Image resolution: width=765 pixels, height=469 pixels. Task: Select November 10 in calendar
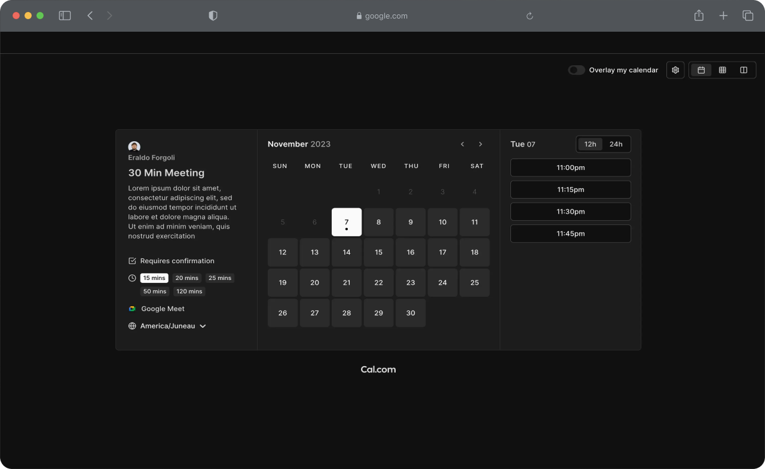tap(442, 222)
